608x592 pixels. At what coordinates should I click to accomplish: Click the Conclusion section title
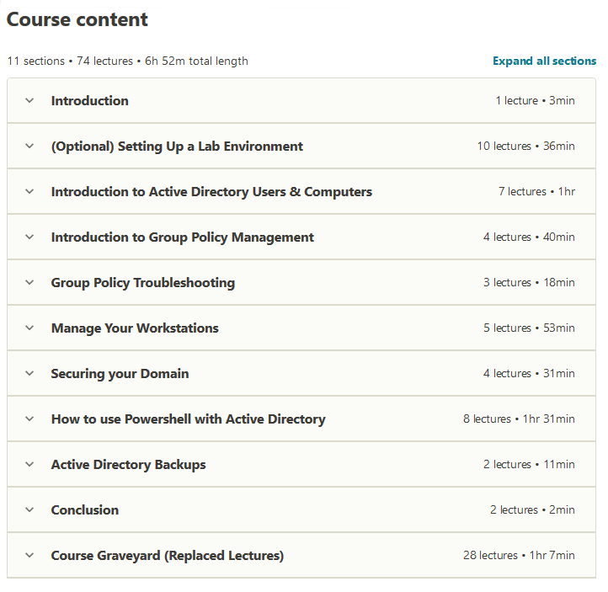tap(85, 510)
